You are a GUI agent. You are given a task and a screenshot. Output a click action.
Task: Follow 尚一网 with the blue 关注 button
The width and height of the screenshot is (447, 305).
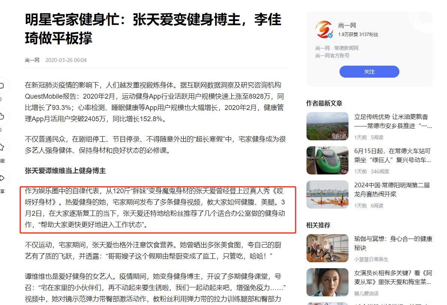(x=369, y=72)
